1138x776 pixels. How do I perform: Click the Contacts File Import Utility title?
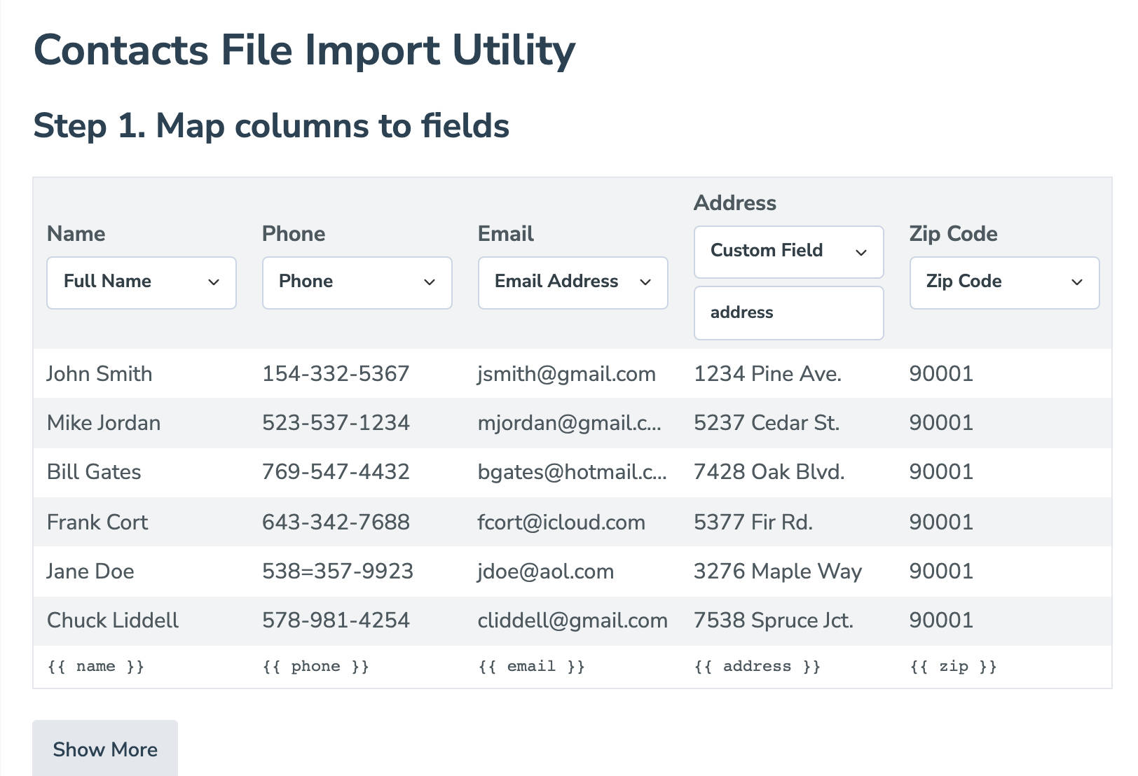click(x=304, y=49)
